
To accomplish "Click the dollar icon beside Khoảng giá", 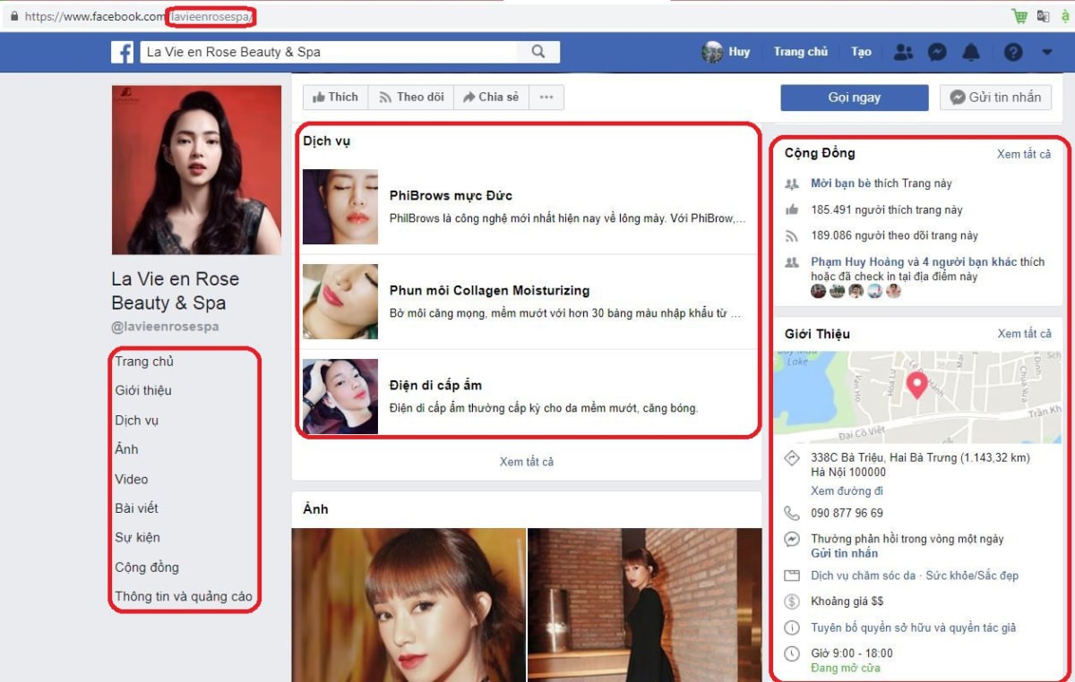I will (x=792, y=601).
